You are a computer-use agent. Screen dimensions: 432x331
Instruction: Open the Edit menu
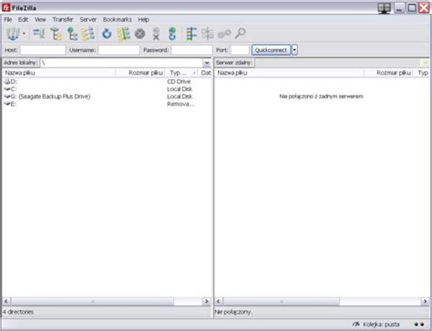23,20
